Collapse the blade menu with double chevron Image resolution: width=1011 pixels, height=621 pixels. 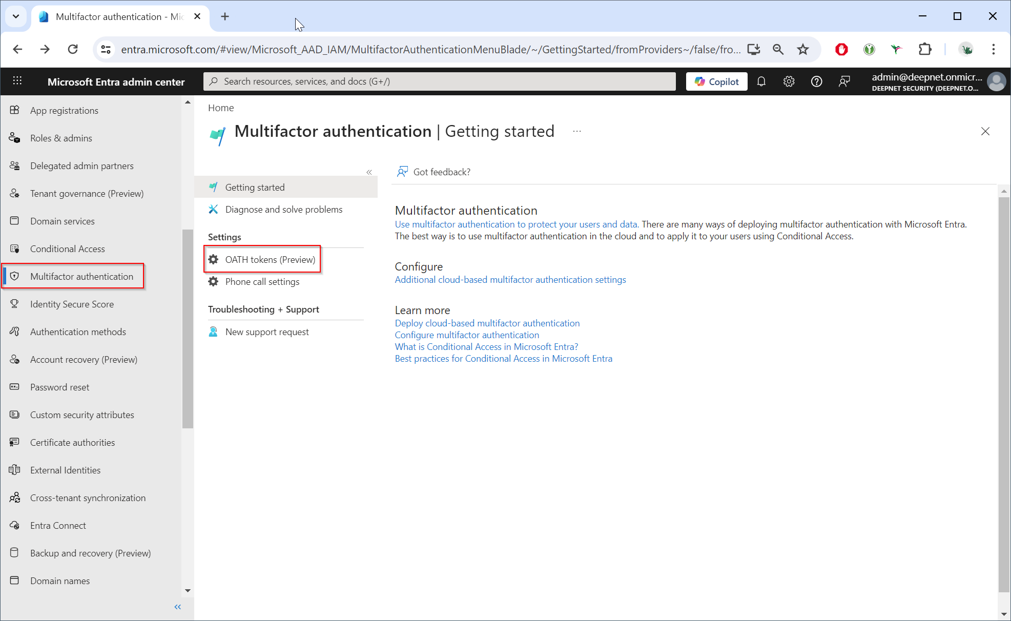click(369, 172)
